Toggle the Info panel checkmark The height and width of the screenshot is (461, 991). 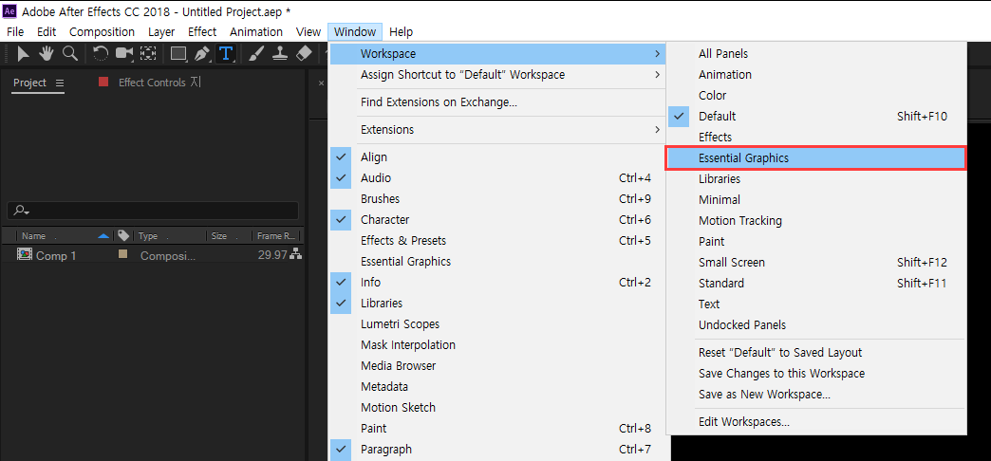342,283
